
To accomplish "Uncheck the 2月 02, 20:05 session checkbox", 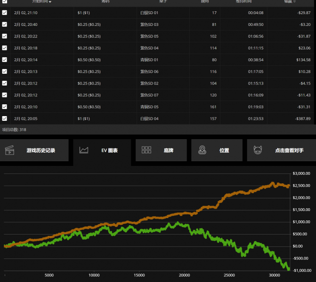I will [x=5, y=118].
